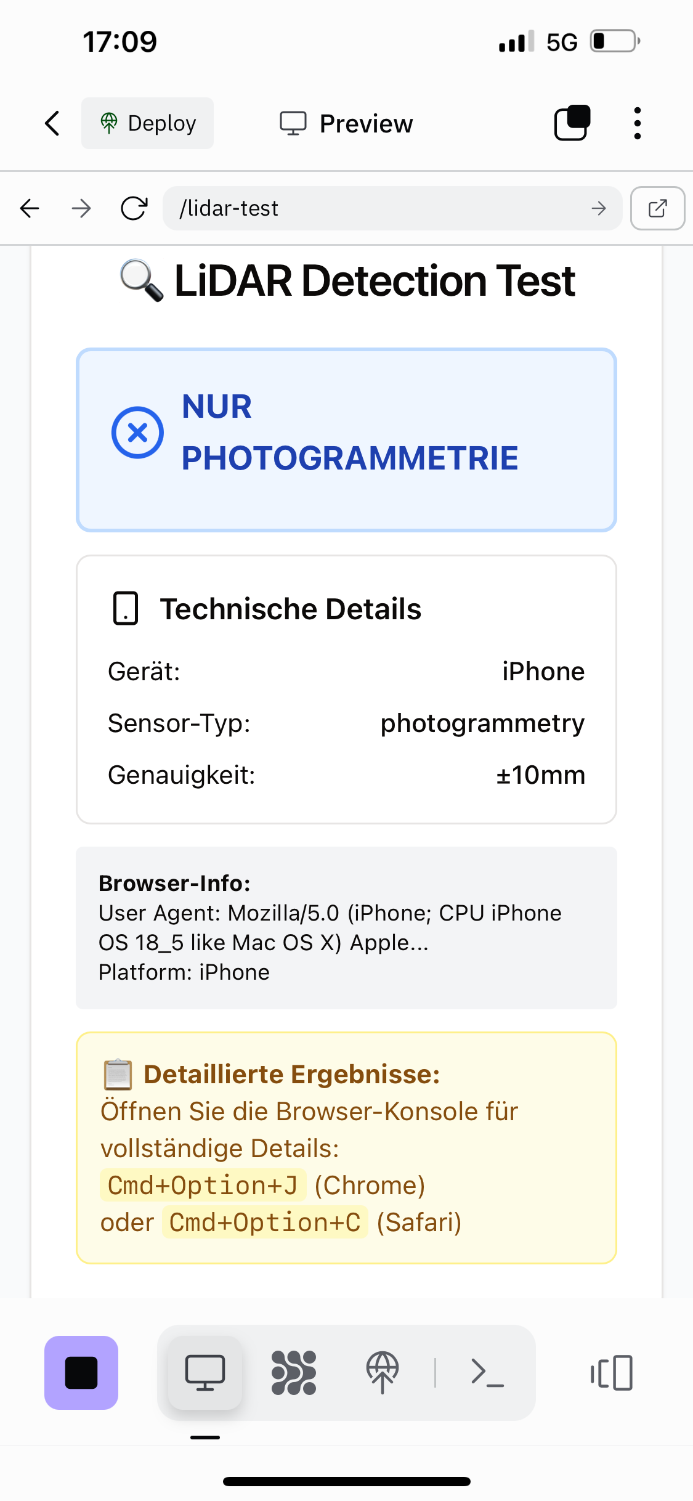Go forward in preview browser history

81,208
